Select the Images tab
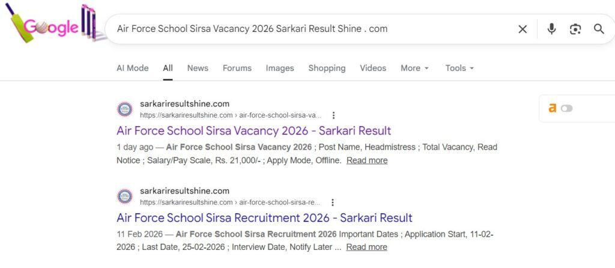The width and height of the screenshot is (615, 268). pyautogui.click(x=280, y=68)
